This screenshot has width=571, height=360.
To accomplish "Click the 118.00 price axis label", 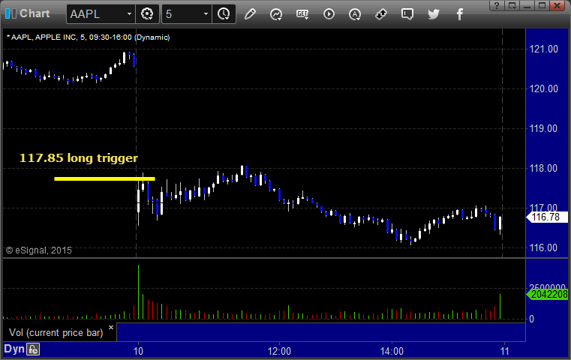I will click(x=543, y=168).
